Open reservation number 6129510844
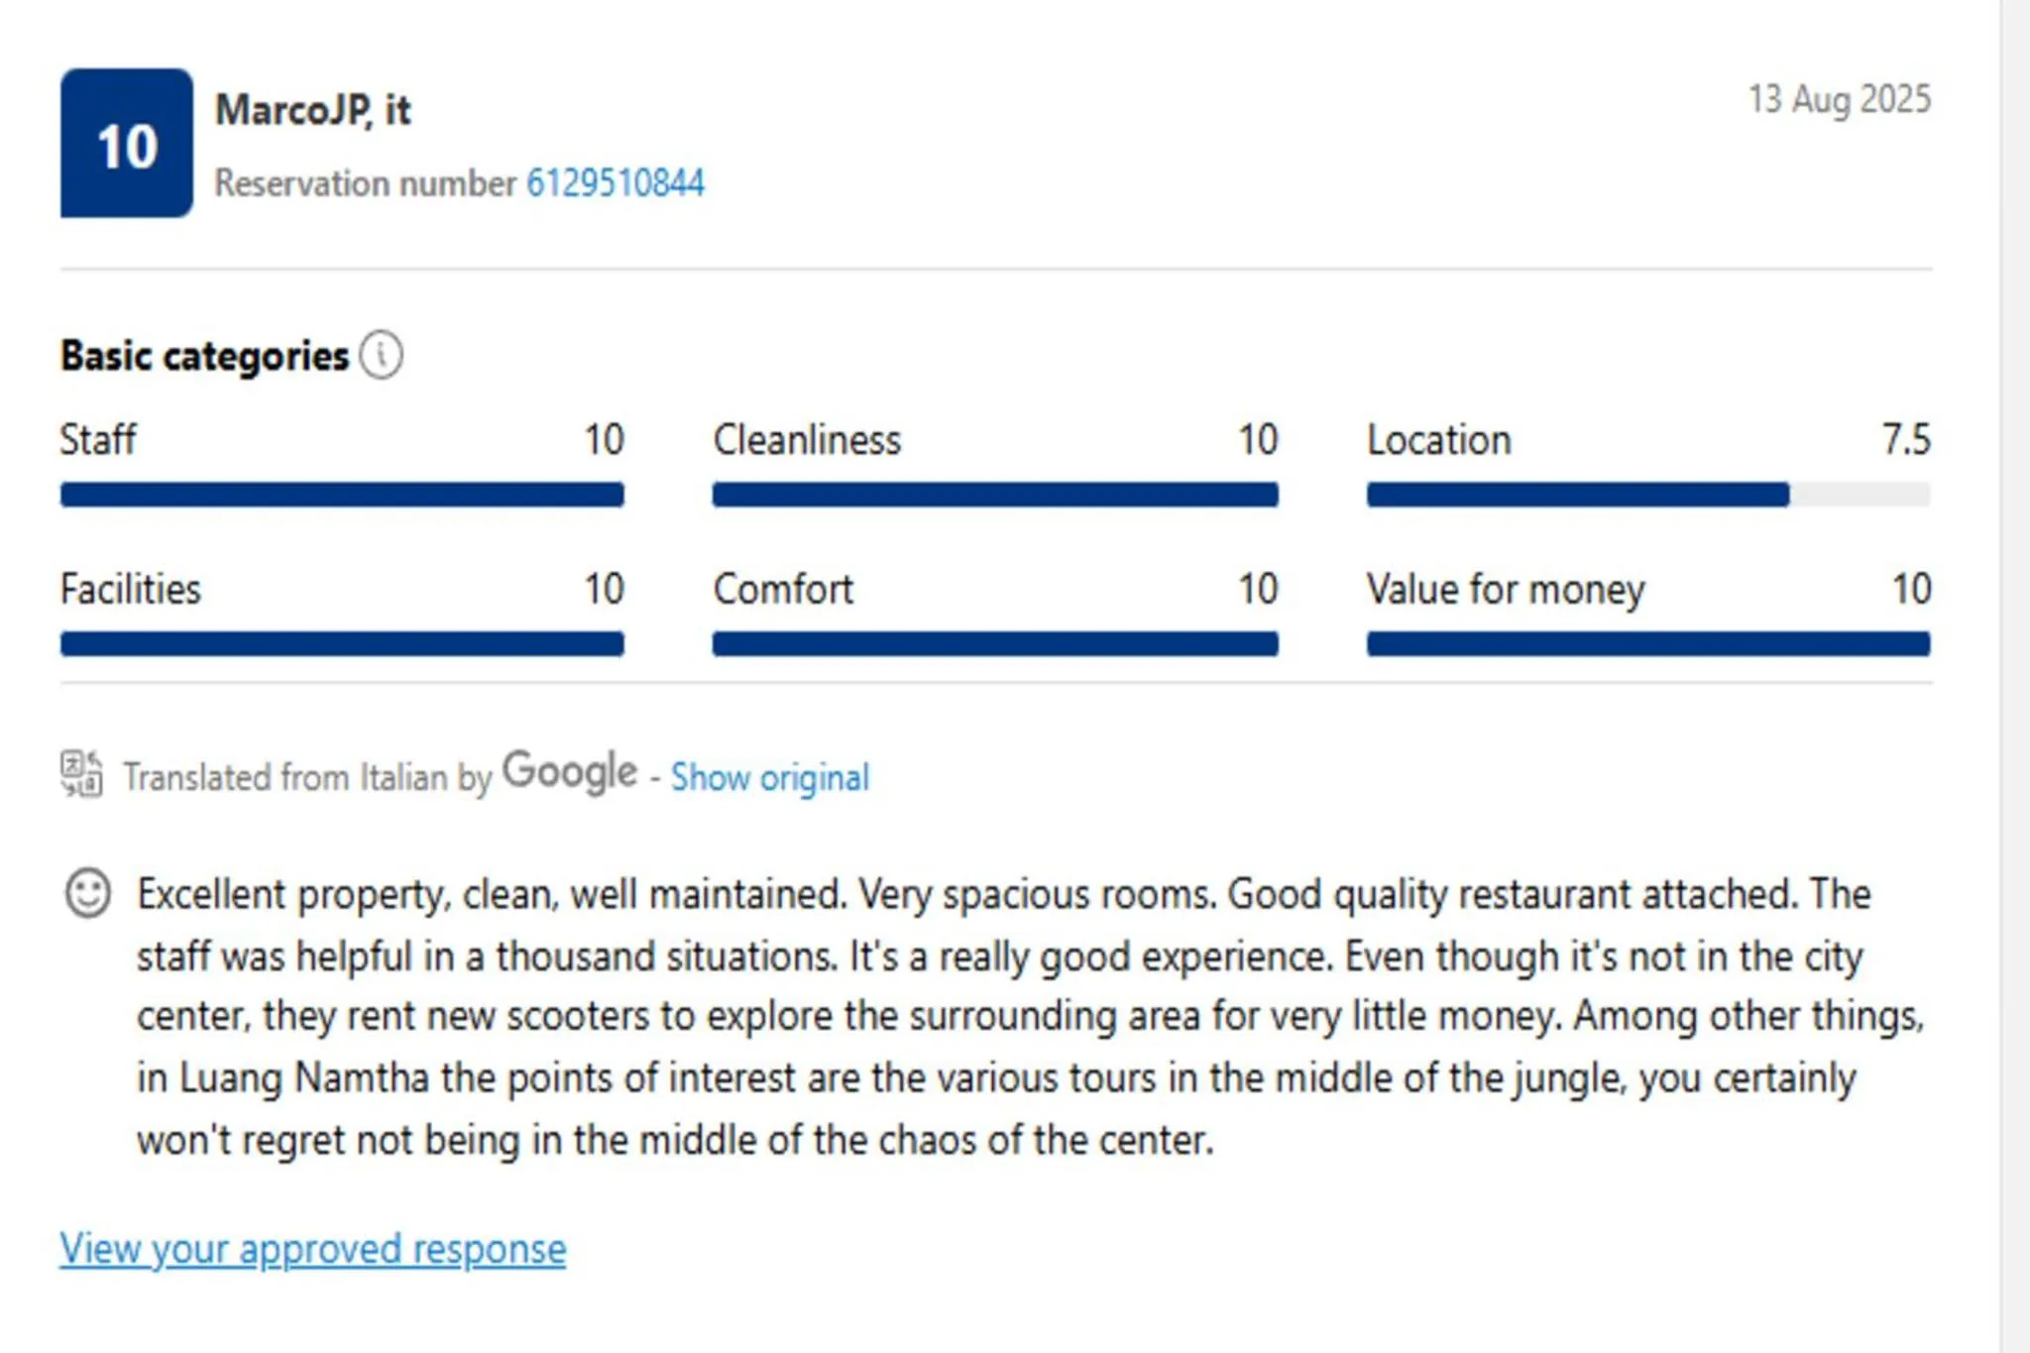The height and width of the screenshot is (1353, 2030). pos(615,183)
